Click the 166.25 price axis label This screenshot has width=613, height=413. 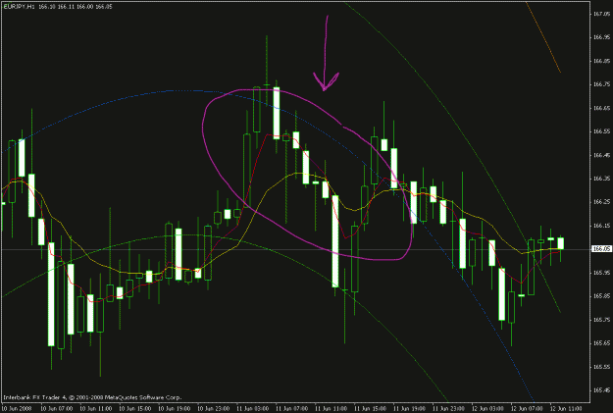601,202
